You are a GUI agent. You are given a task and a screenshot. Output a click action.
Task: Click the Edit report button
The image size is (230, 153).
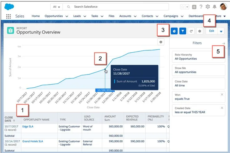pyautogui.click(x=212, y=31)
